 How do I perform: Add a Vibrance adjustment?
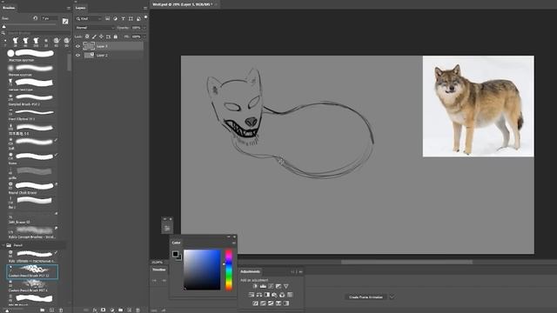286,286
